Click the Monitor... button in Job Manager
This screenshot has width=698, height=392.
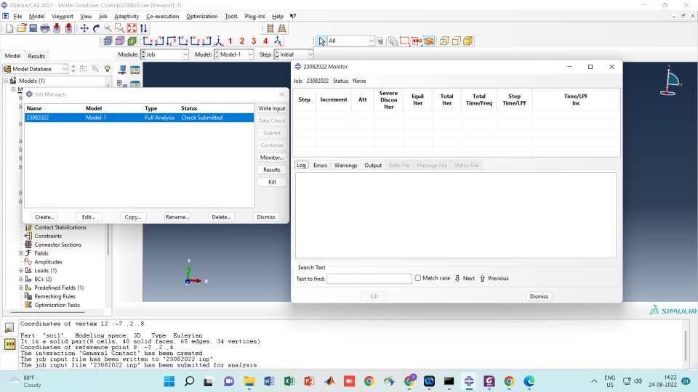[271, 158]
